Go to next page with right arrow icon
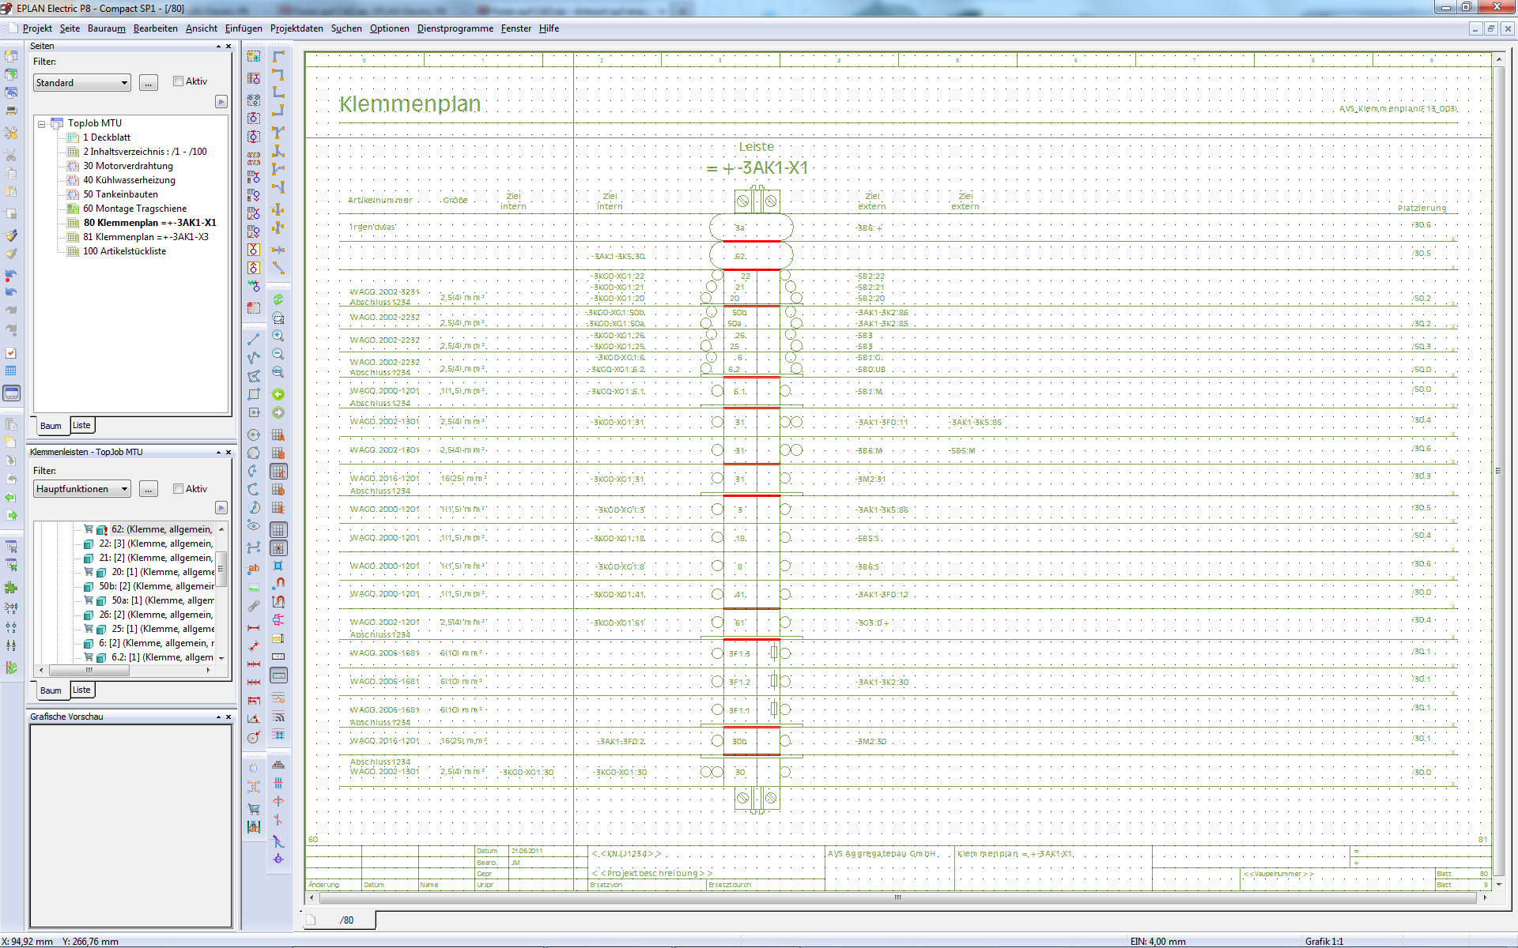This screenshot has height=948, width=1518. pos(278,412)
